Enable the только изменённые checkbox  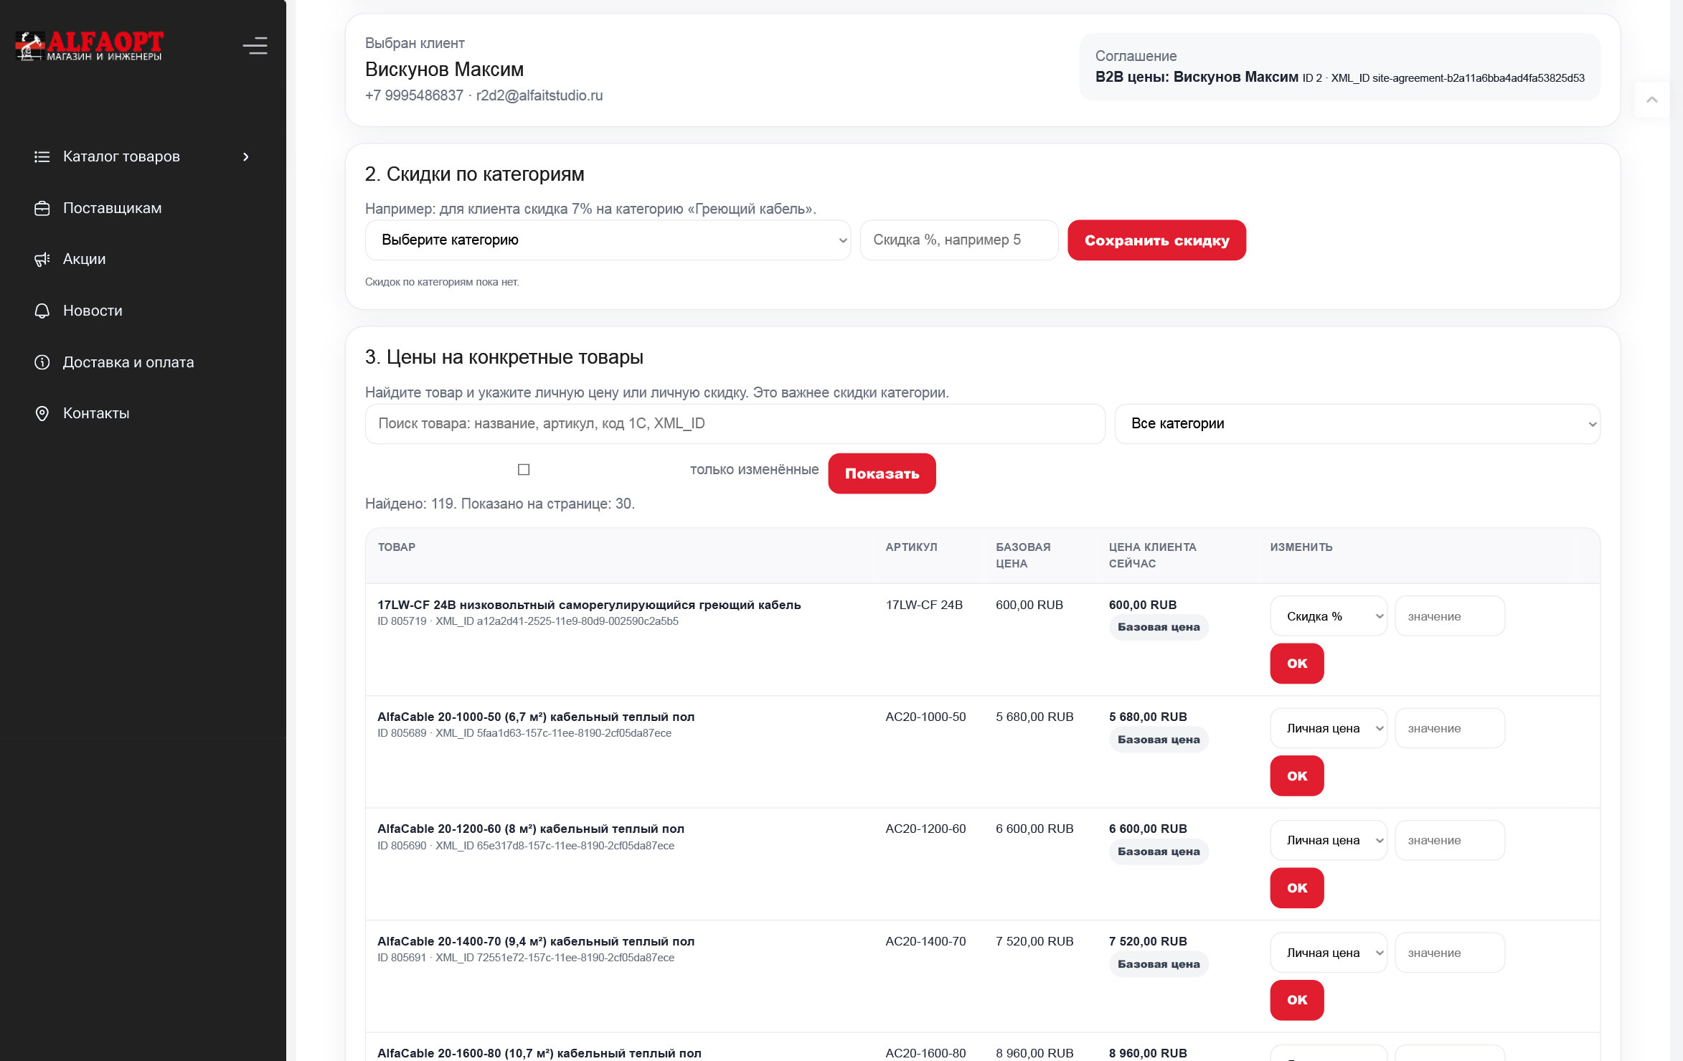tap(524, 469)
